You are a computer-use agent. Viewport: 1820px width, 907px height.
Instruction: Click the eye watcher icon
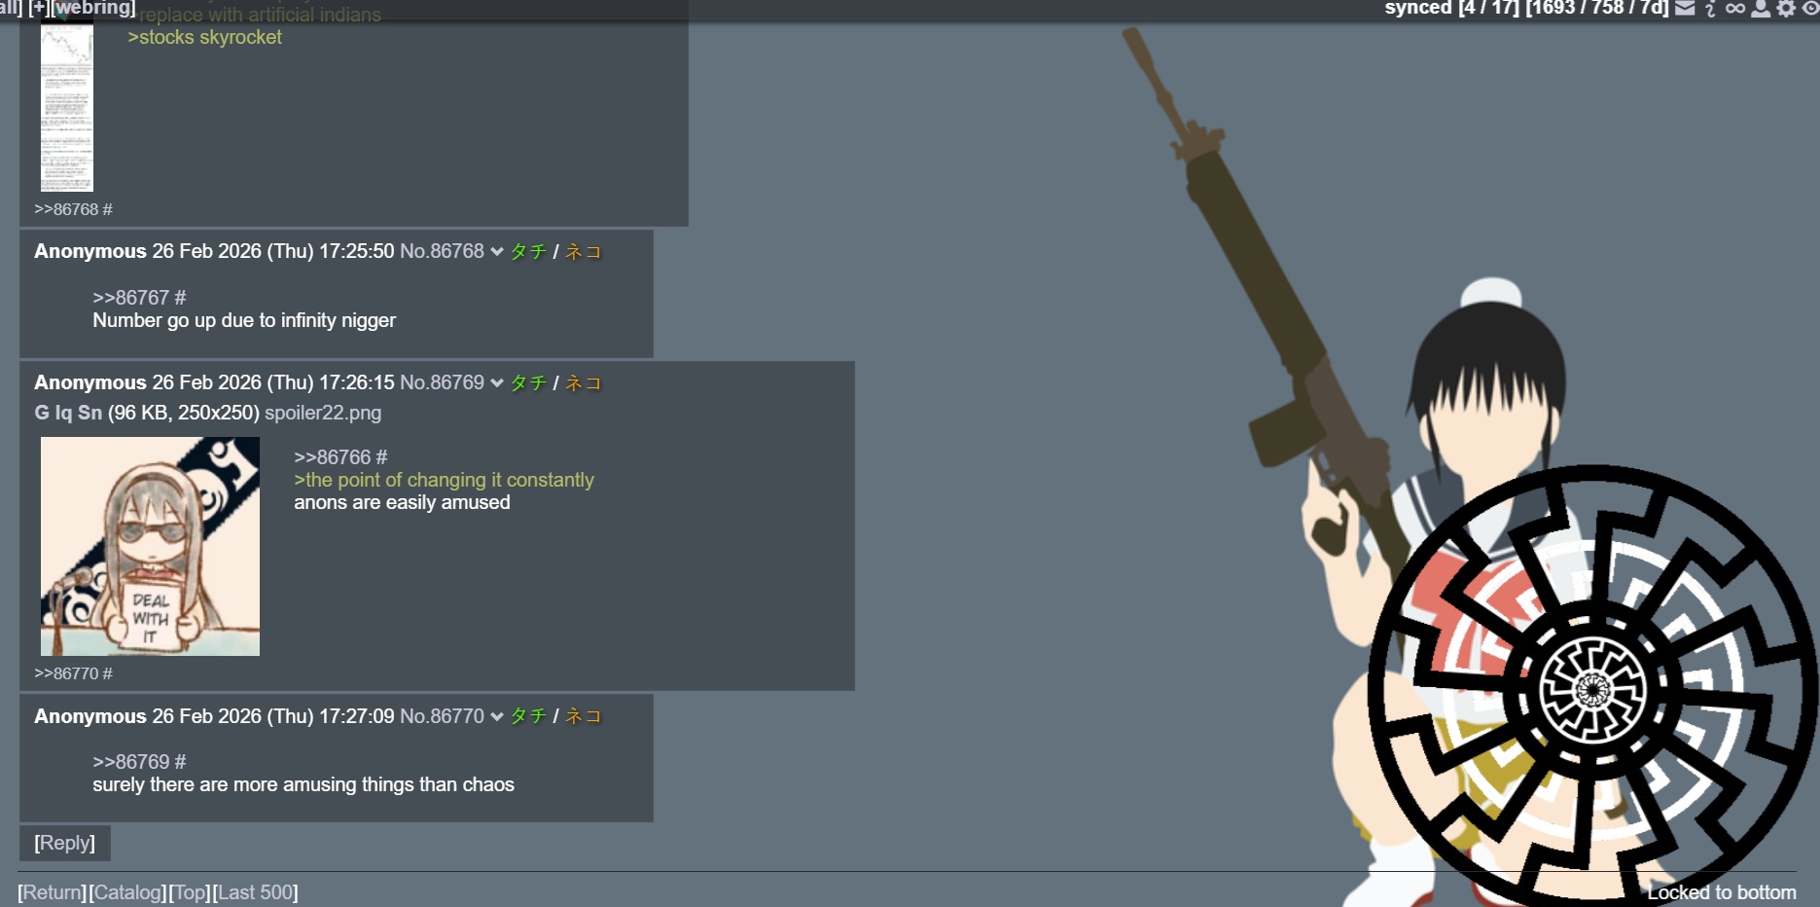pos(1810,9)
